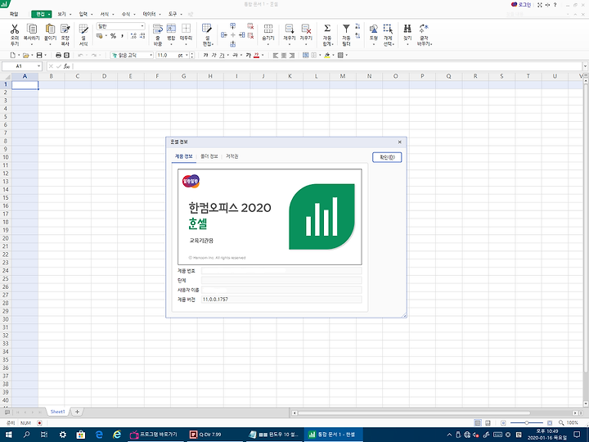The height and width of the screenshot is (442, 589).
Task: Toggle underline text formatting
Action: 222,56
